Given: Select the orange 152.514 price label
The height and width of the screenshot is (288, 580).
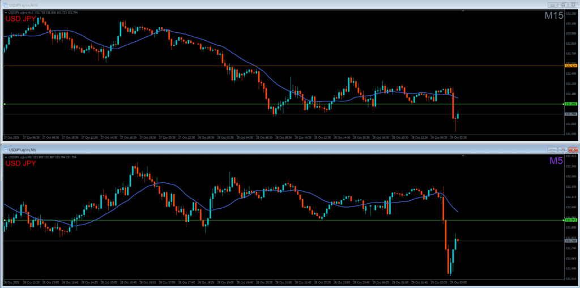Looking at the screenshot, I should 570,66.
